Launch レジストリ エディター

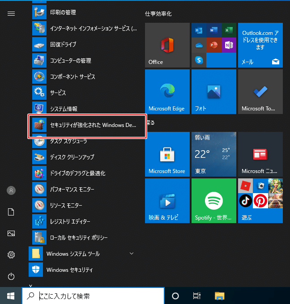click(84, 221)
